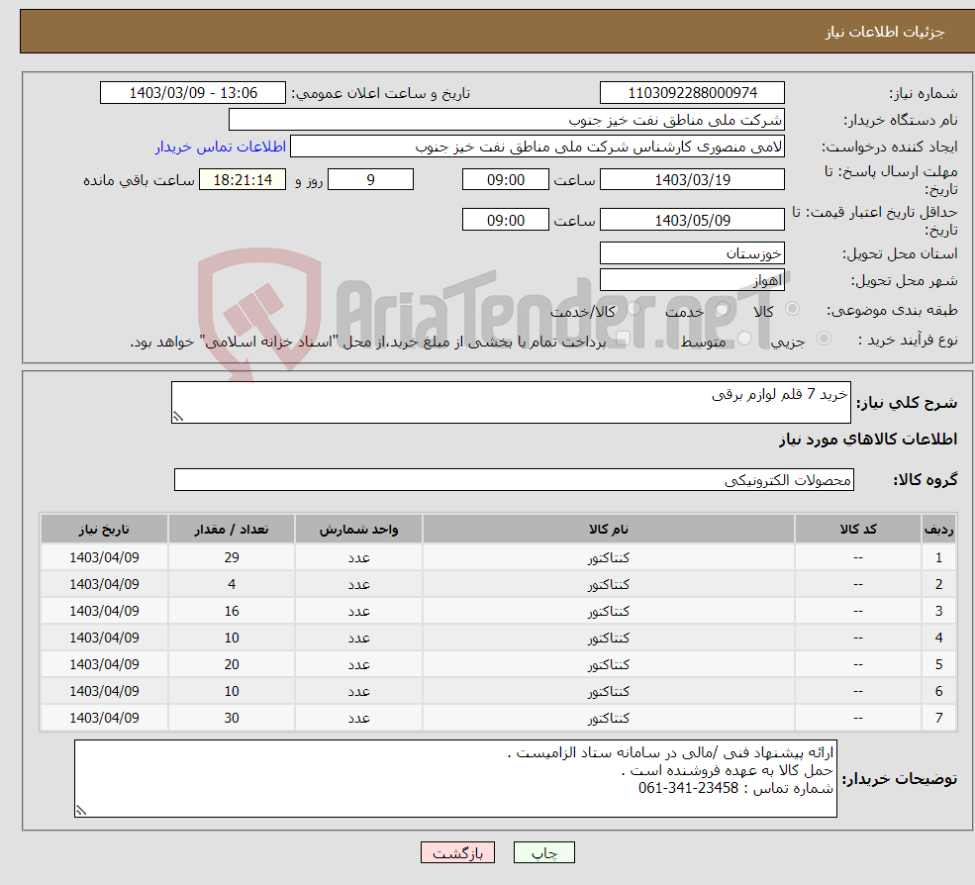Open the اطلاعات تماس خریدار link

(220, 147)
